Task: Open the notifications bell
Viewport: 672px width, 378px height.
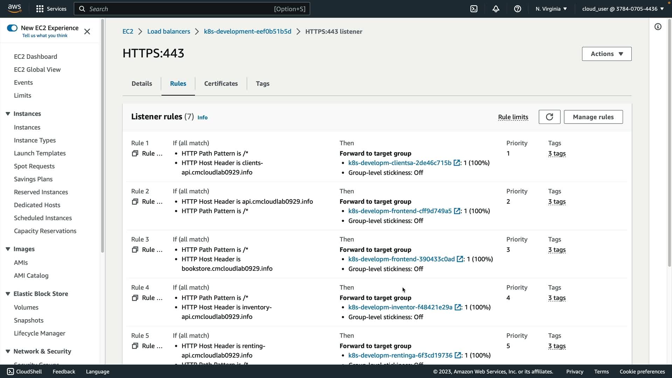Action: pos(496,9)
